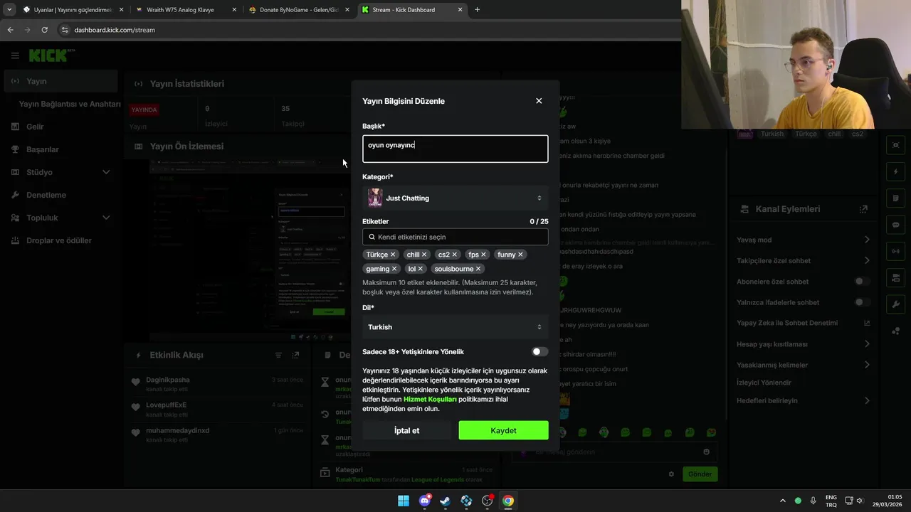
Task: Show hidden system tray icons
Action: 783,501
